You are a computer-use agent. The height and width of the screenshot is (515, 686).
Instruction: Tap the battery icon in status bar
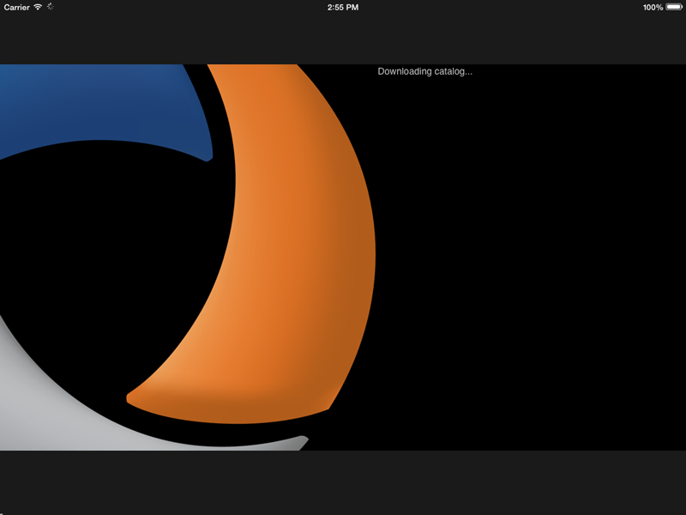674,7
